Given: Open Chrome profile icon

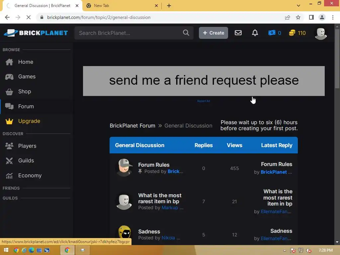Looking at the screenshot, I should 322,17.
